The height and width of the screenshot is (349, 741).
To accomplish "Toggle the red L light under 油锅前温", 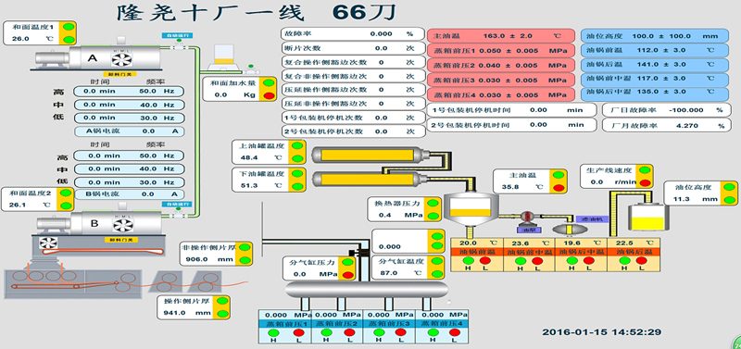I will pos(485,261).
